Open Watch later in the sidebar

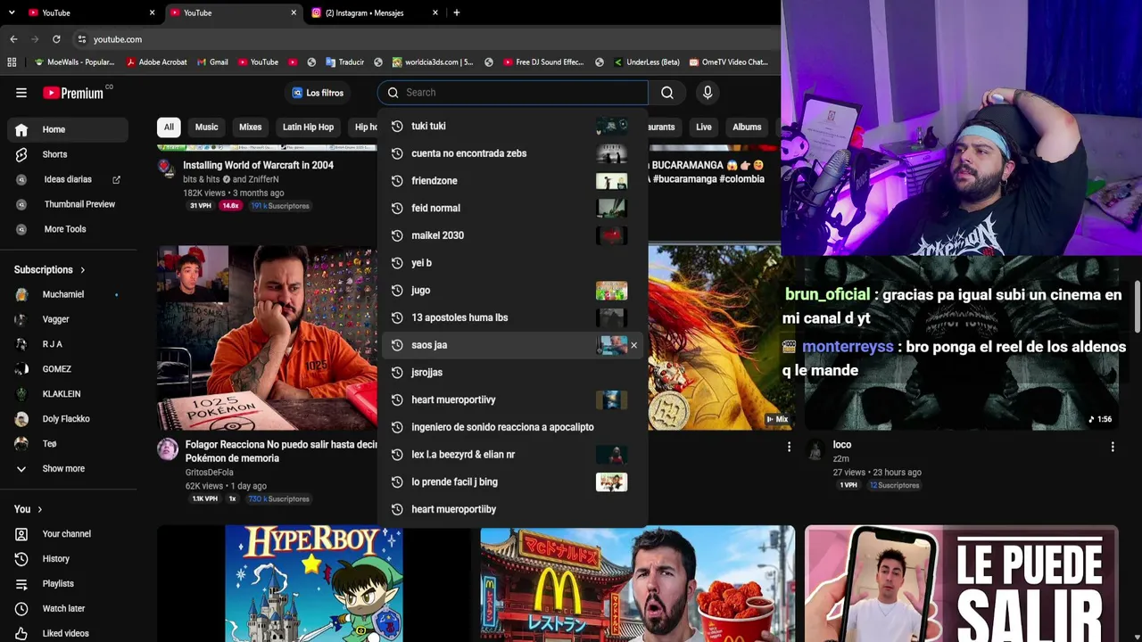click(x=68, y=609)
